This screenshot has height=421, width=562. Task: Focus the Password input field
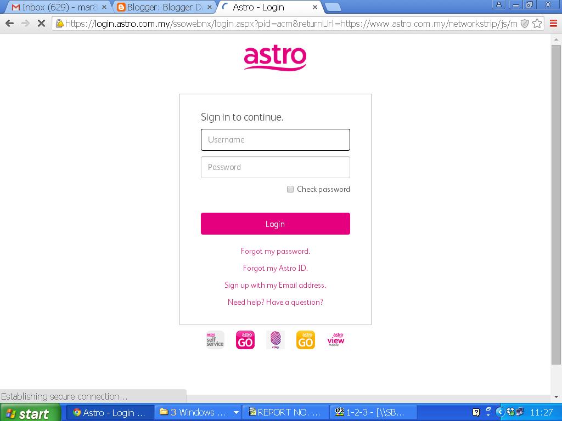[x=276, y=167]
